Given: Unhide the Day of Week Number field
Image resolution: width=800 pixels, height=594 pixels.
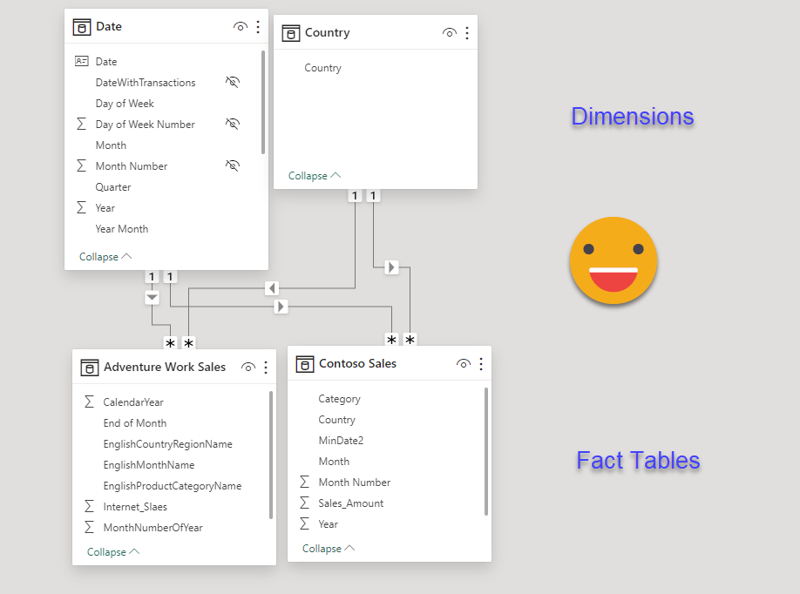Looking at the screenshot, I should pos(233,124).
